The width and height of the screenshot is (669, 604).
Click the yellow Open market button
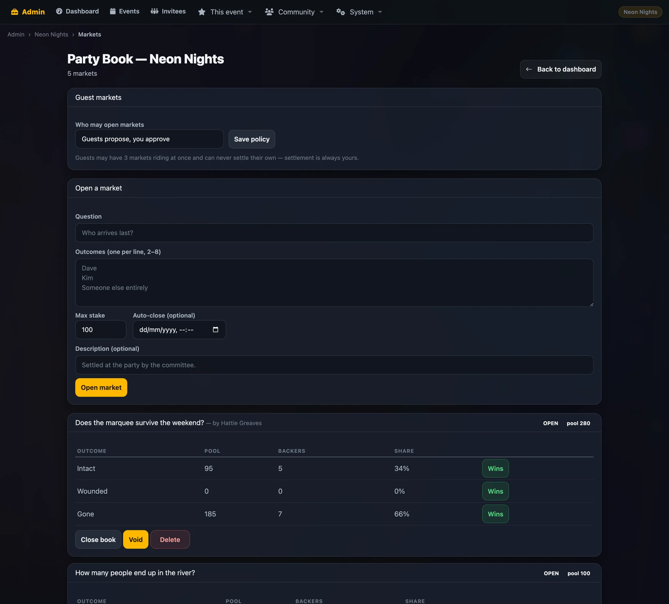[x=101, y=387]
